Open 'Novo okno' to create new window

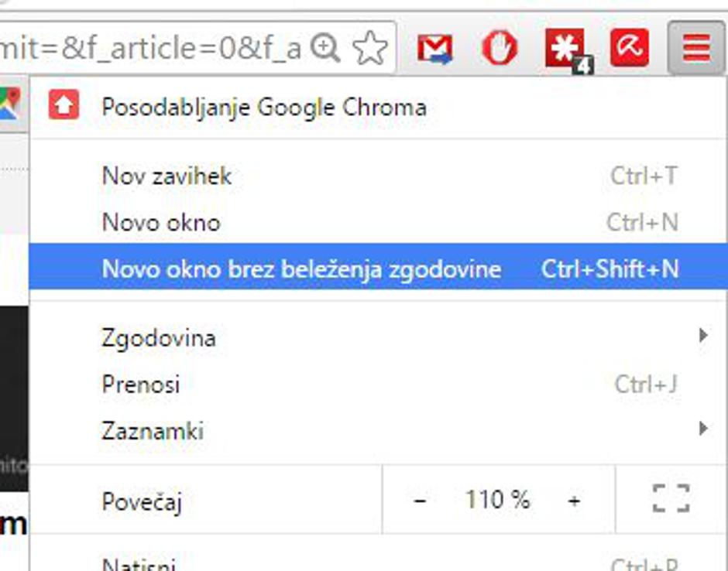click(x=161, y=222)
